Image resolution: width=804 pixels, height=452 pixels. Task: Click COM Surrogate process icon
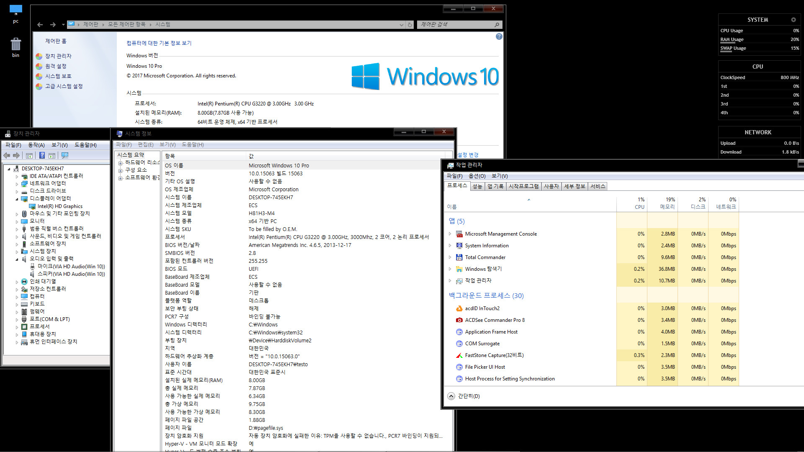coord(459,344)
